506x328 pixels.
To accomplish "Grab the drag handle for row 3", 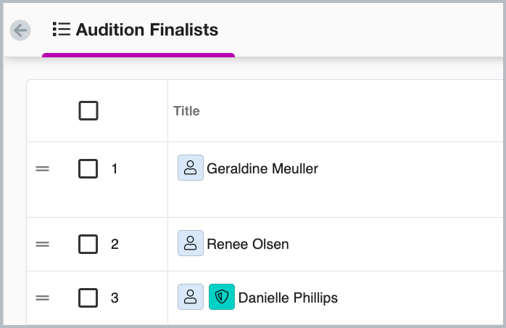I will coord(43,297).
